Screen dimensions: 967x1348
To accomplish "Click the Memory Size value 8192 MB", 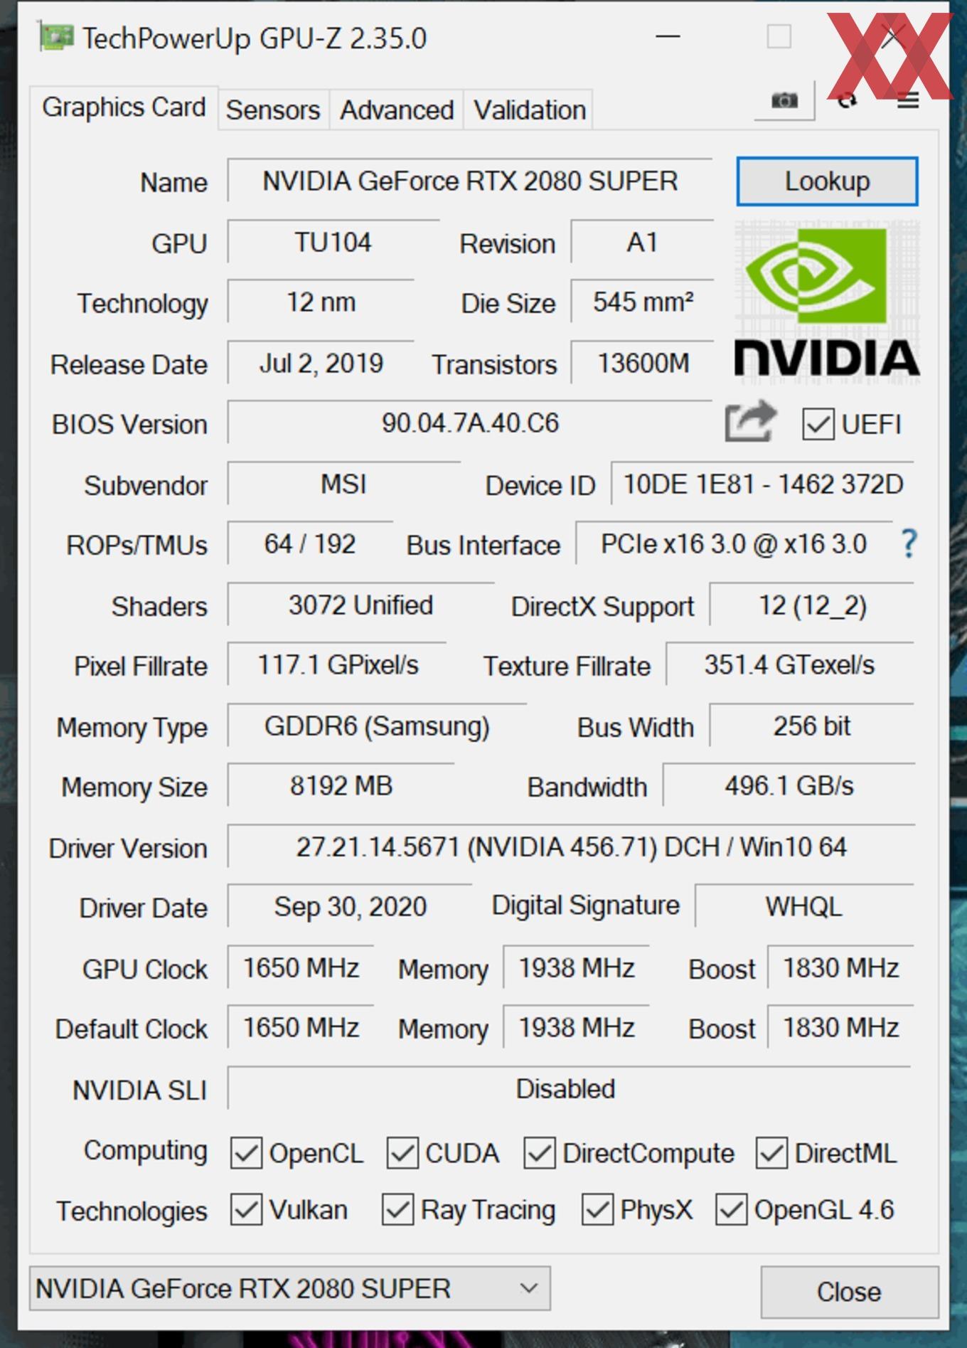I will (341, 786).
